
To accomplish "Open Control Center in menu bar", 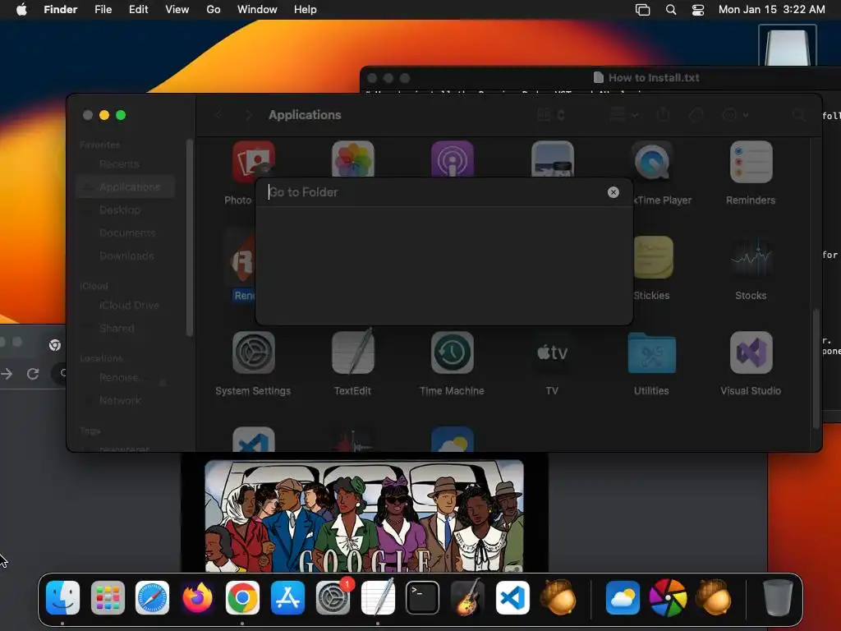I will point(698,10).
